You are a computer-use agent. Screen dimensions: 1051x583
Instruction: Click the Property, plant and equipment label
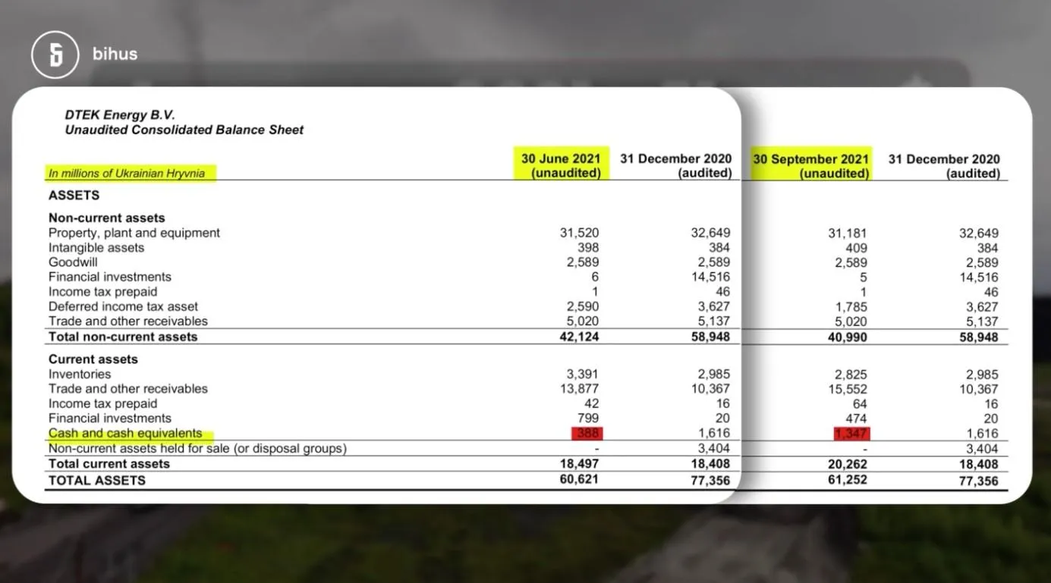pos(134,233)
